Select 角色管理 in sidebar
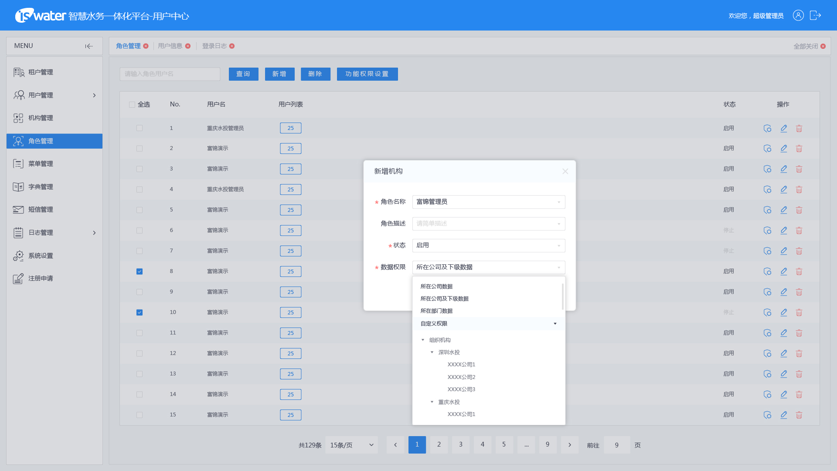Image resolution: width=837 pixels, height=471 pixels. tap(54, 141)
